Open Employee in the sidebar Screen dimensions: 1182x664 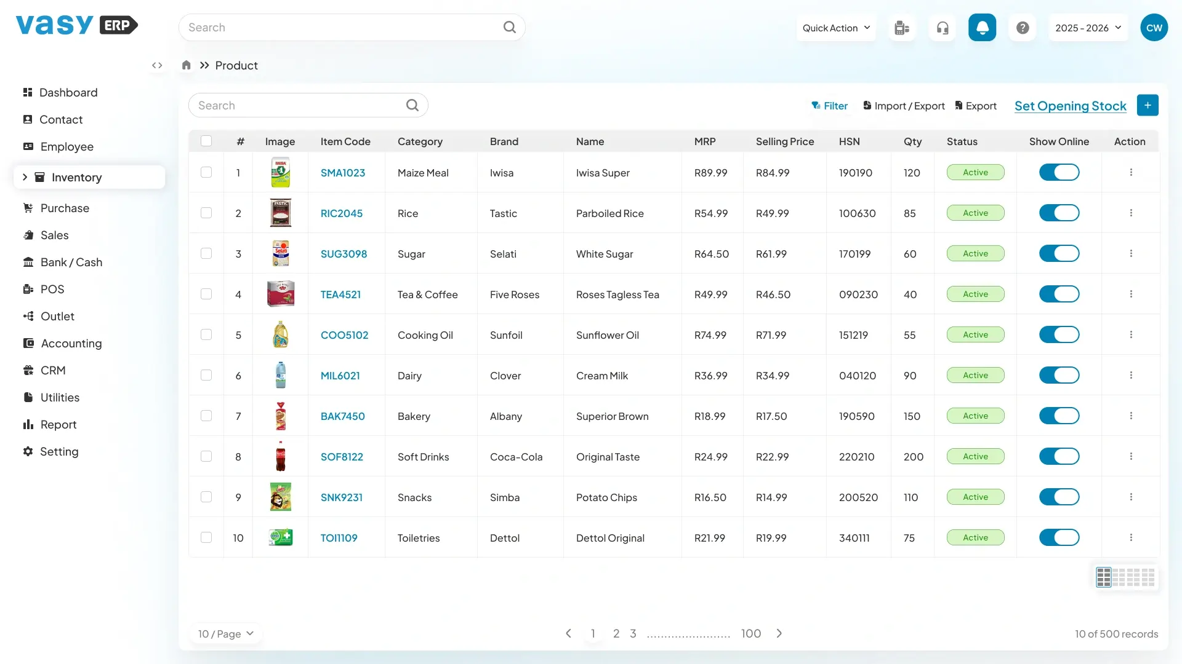click(58, 146)
